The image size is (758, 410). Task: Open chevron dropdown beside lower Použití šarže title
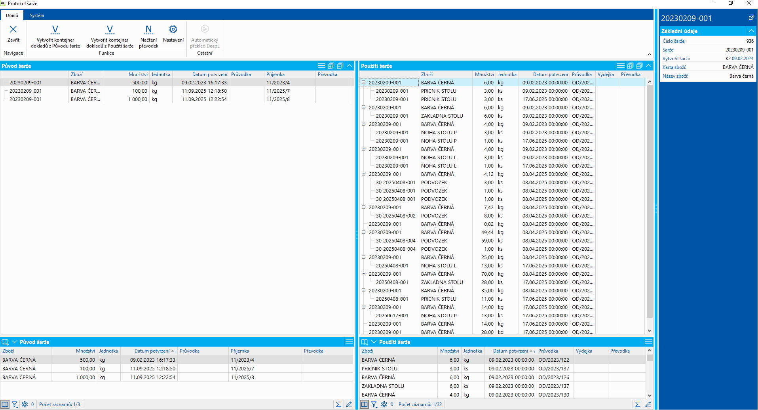tap(374, 342)
